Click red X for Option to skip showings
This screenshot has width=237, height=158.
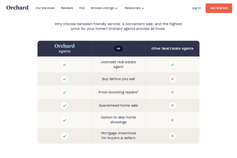coord(172,120)
